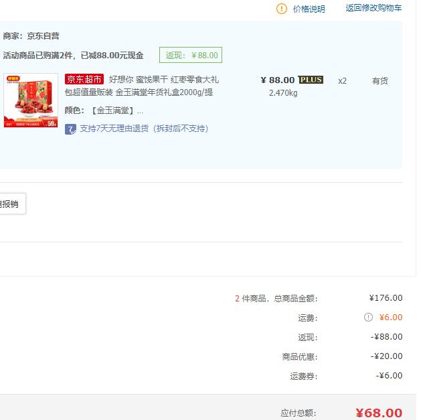Click the orange price explanation warning icon
This screenshot has width=421, height=420.
tap(282, 9)
